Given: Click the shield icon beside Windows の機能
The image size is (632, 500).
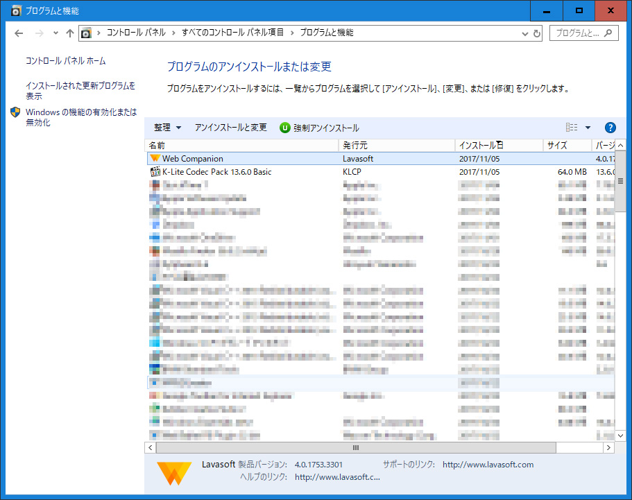Looking at the screenshot, I should pos(15,112).
